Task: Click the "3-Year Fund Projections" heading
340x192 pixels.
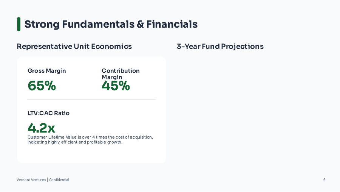Action: pos(220,47)
